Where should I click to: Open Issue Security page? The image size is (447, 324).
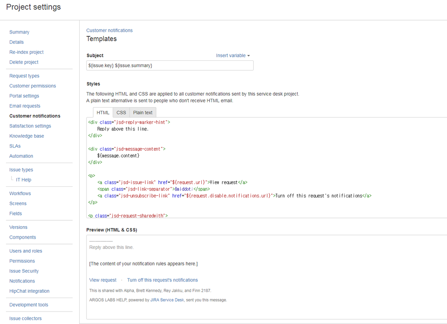[24, 271]
